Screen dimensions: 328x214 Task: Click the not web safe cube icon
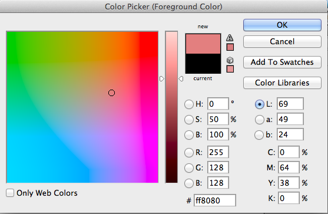[x=230, y=60]
